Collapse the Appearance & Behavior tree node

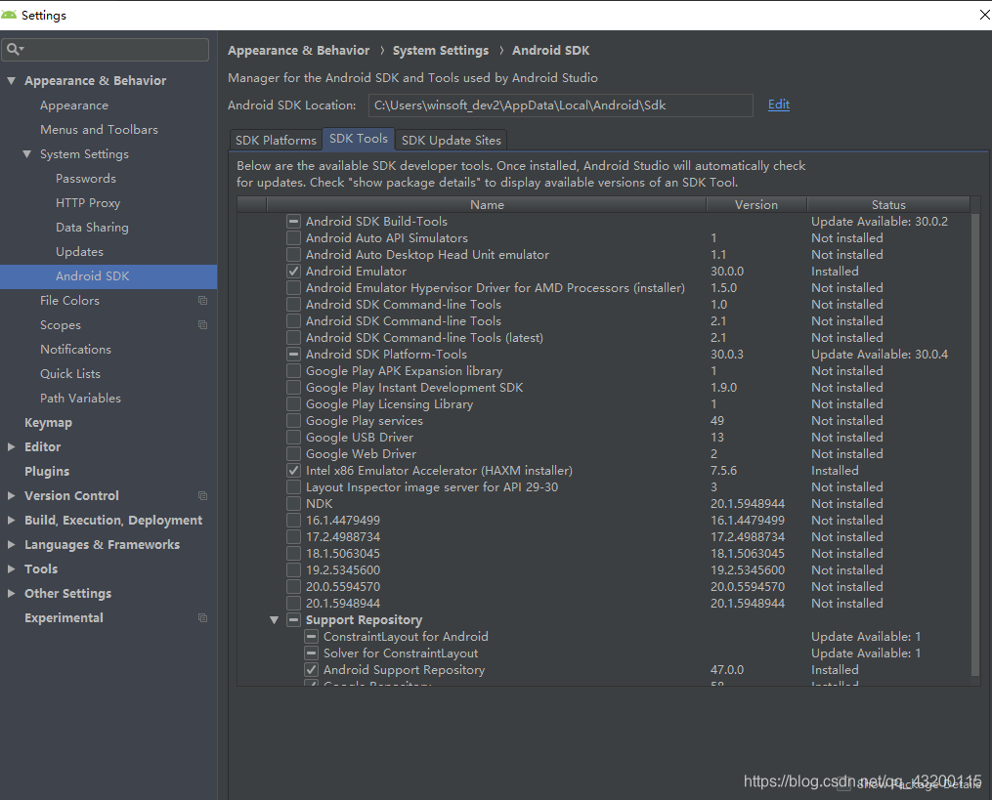pos(11,80)
